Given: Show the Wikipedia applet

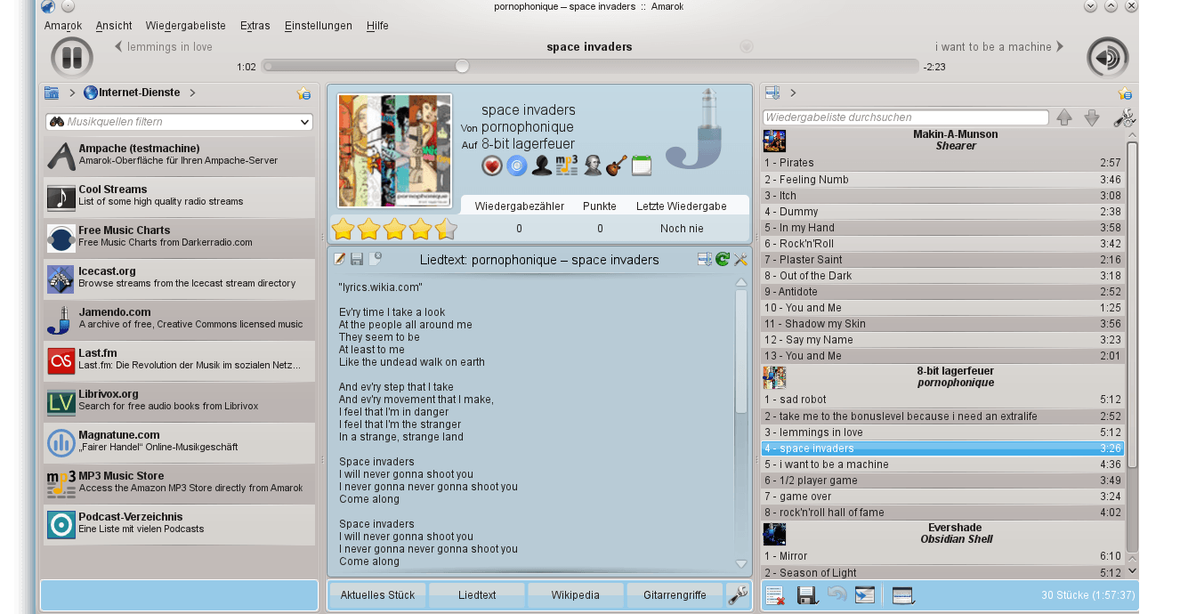Looking at the screenshot, I should [x=575, y=595].
